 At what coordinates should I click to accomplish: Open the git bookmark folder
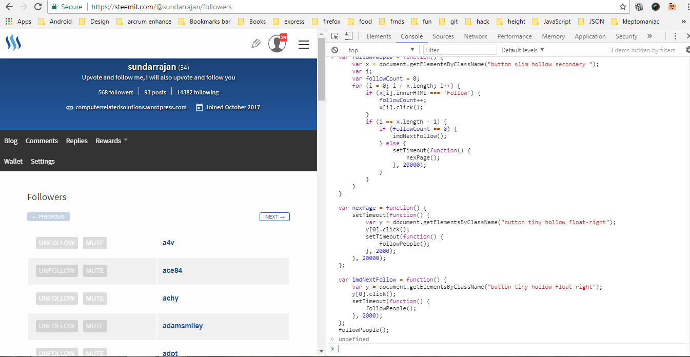[x=448, y=22]
